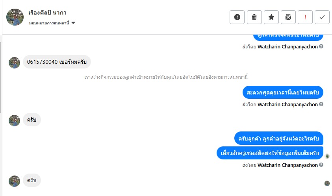Viewport: 332px width, 196px height.
Task: Click the สะดวกพูดคุยเวลานี้เลยไหมครับ sent message
Action: (282, 92)
